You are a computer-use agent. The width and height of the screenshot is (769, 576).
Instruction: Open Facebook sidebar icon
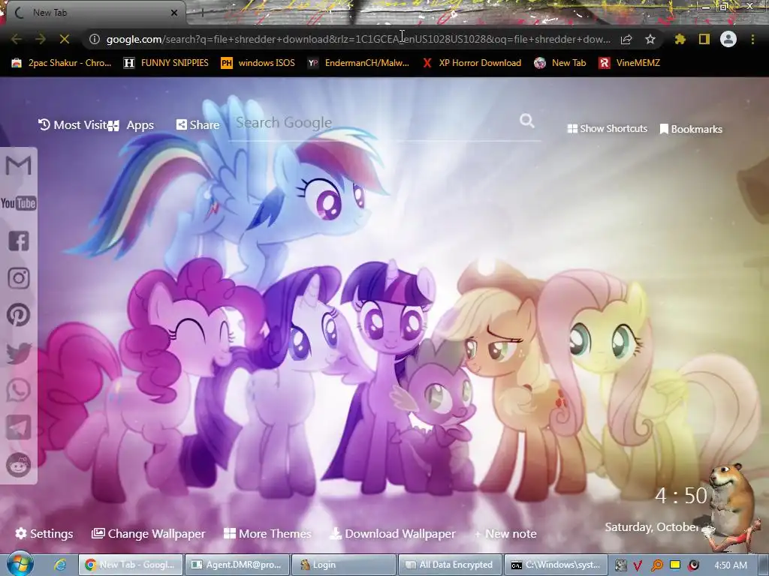coord(19,241)
